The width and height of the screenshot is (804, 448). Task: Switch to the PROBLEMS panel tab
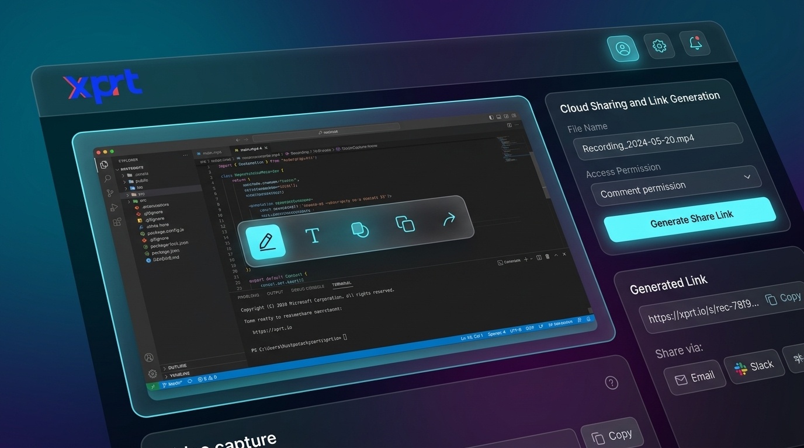248,296
